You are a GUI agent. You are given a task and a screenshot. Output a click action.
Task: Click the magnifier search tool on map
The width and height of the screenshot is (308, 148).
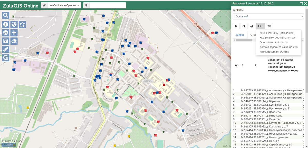click(6, 15)
